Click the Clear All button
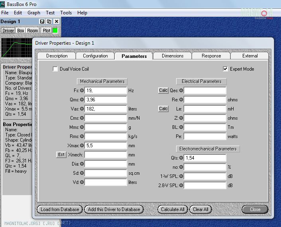The image size is (281, 227). pos(200,209)
